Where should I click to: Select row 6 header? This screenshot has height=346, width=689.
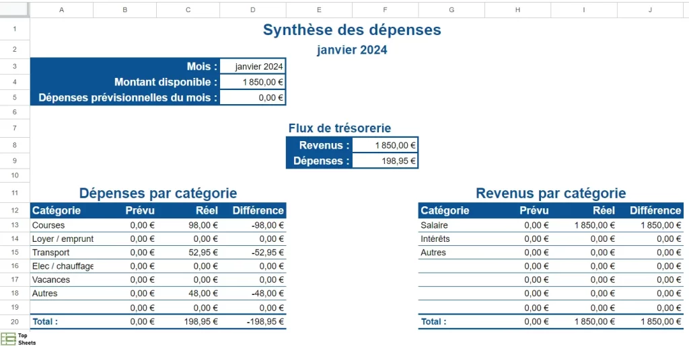[x=15, y=112]
